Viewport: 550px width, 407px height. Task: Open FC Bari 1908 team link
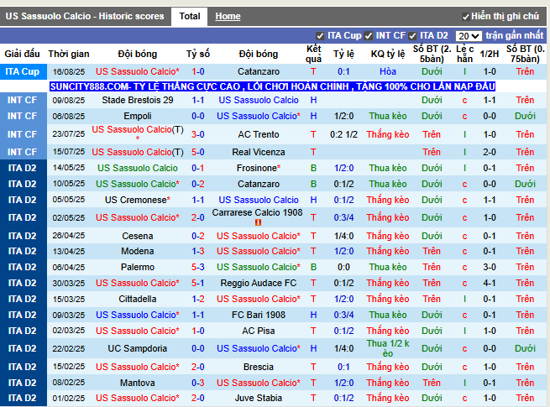click(259, 316)
